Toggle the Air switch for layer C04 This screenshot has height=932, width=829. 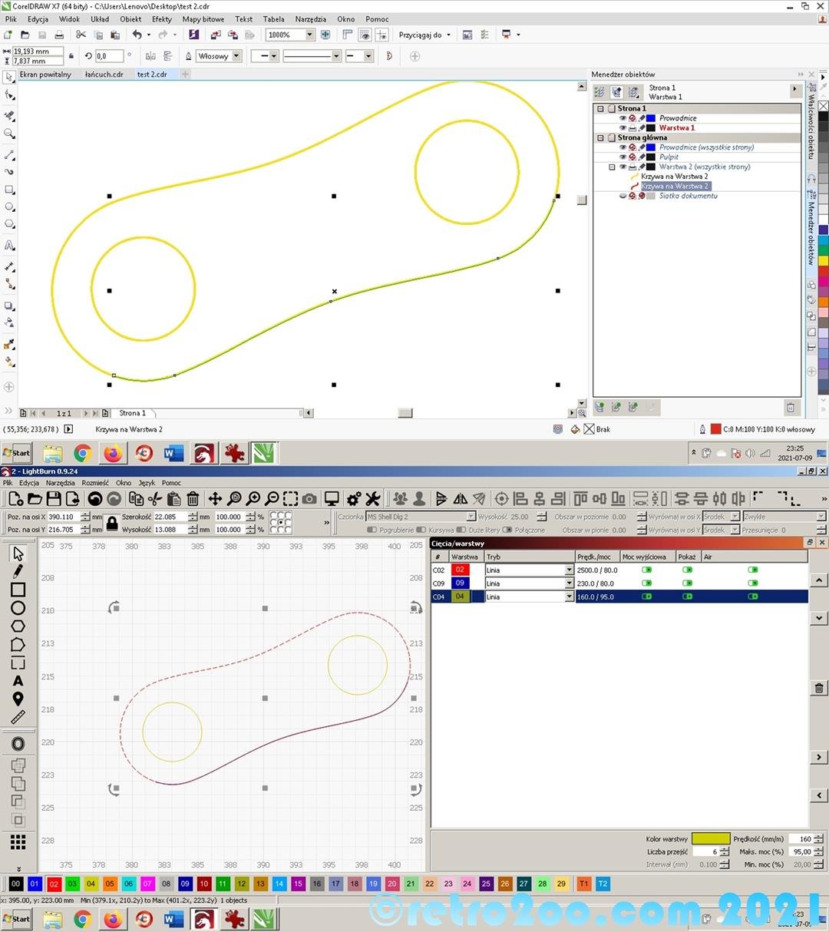(752, 597)
